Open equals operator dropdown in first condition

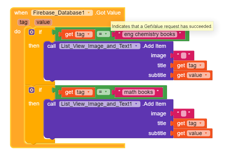pos(103,34)
